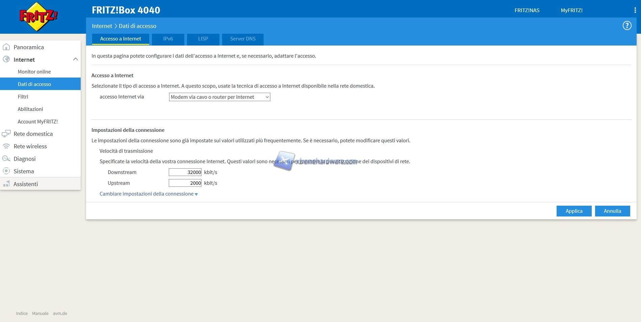Open the help question mark icon
Image resolution: width=641 pixels, height=322 pixels.
click(627, 26)
